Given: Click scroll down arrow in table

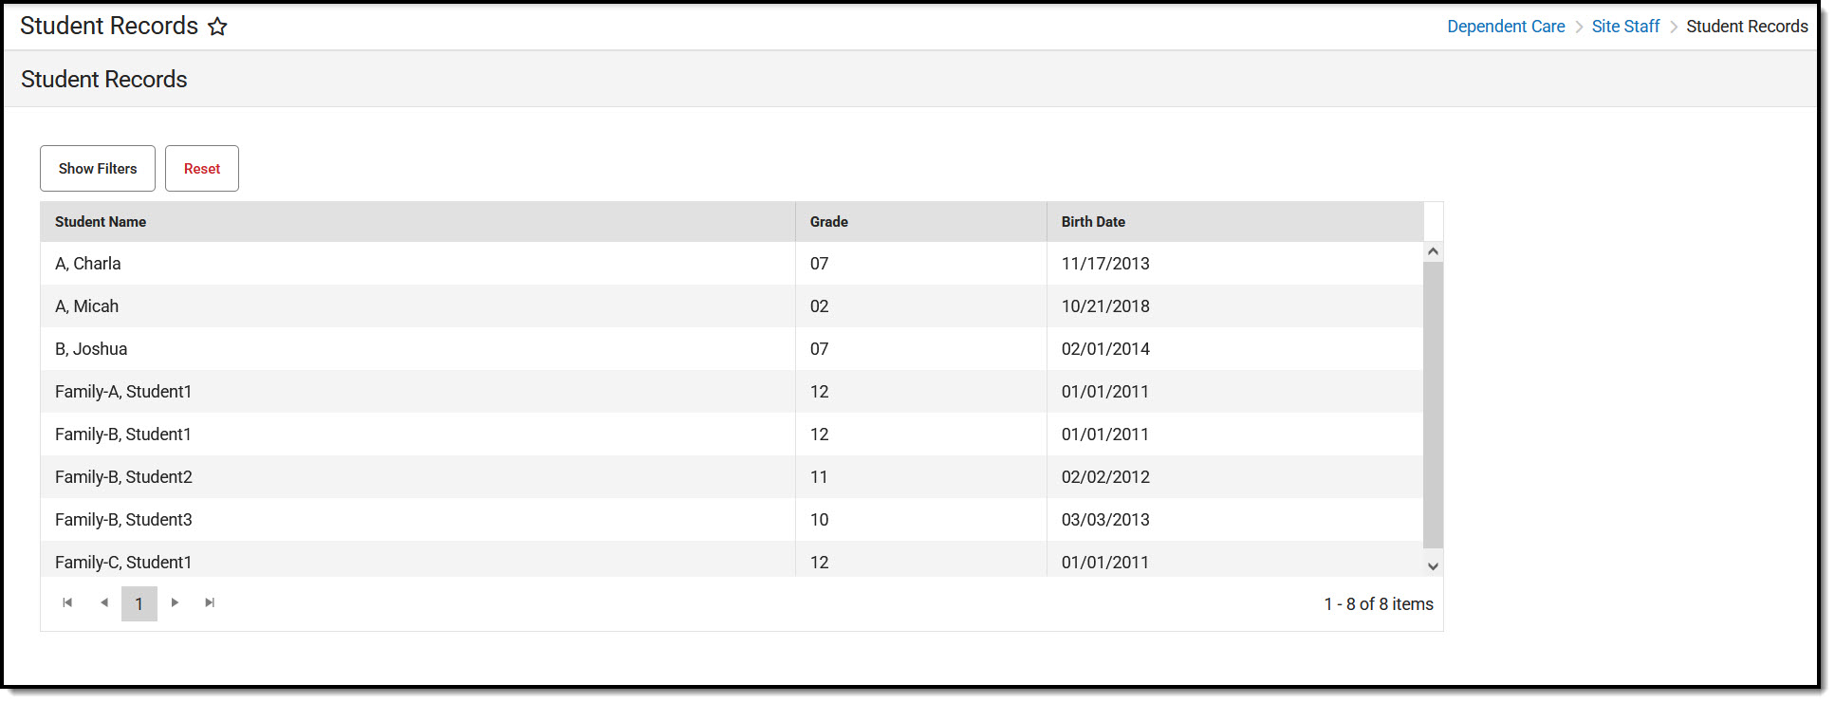Looking at the screenshot, I should [x=1434, y=566].
